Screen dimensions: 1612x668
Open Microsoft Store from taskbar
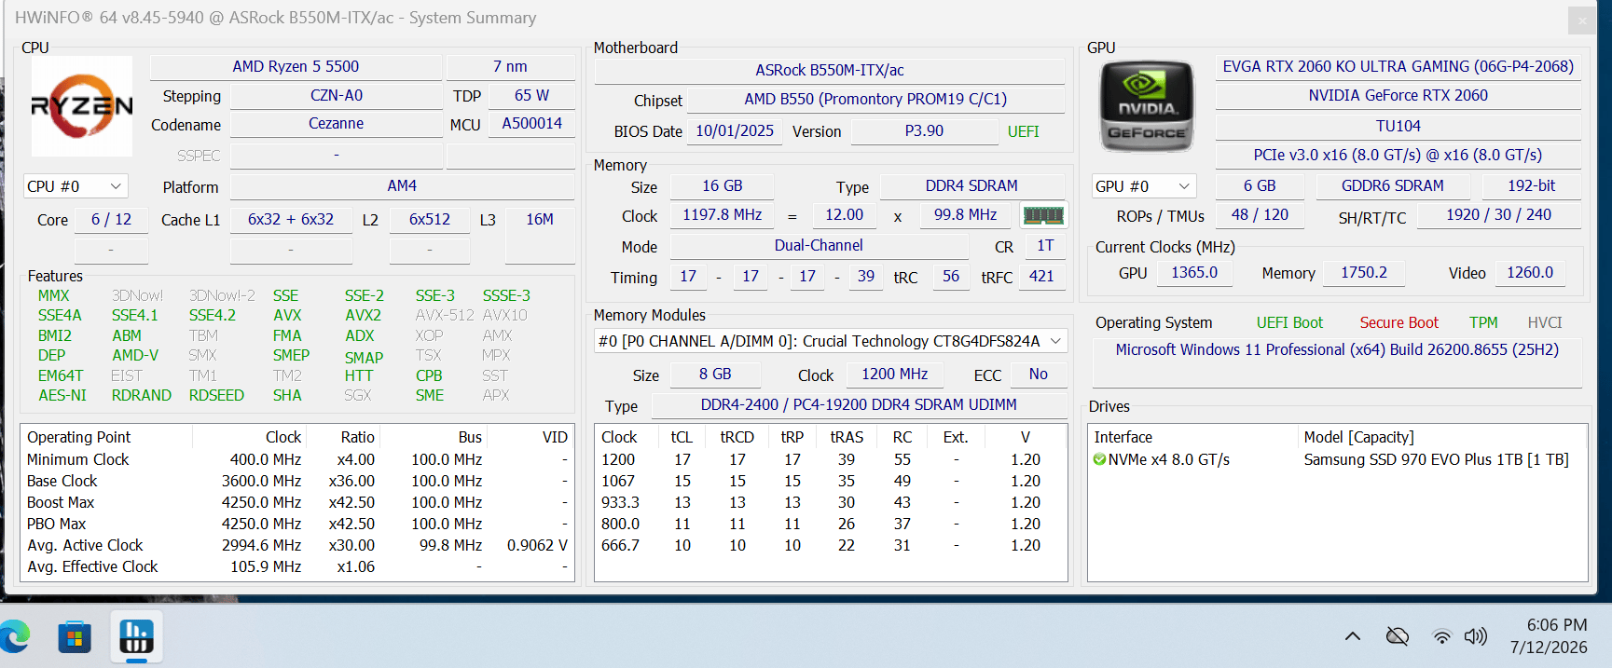click(75, 637)
